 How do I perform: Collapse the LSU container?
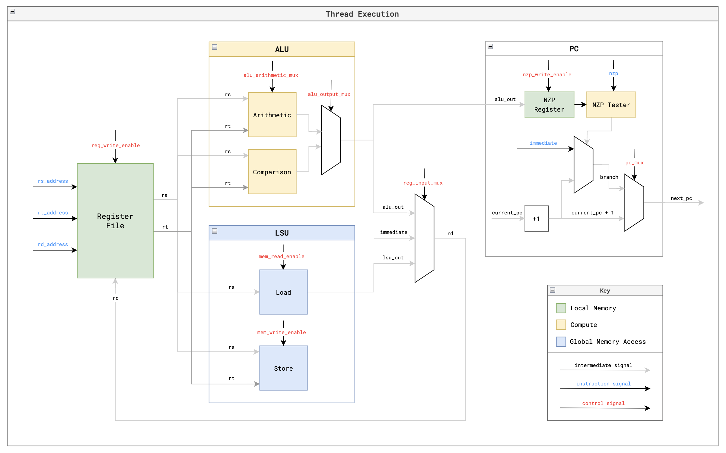(215, 231)
